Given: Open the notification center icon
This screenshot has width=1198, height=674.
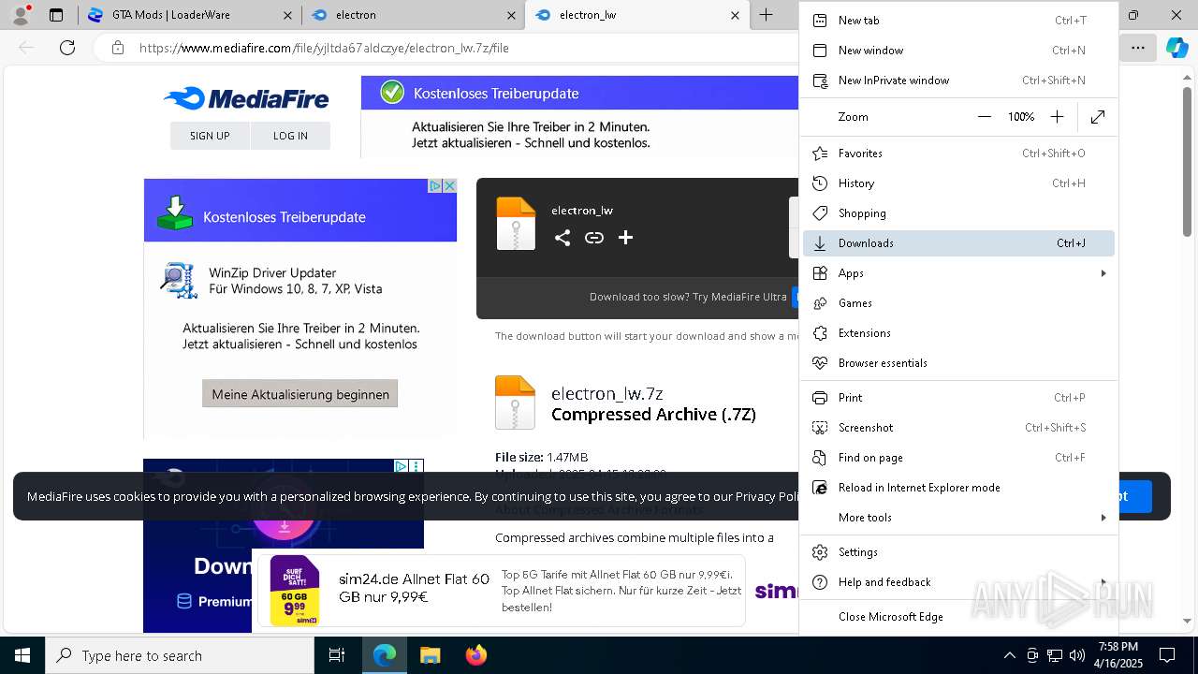Looking at the screenshot, I should pos(1167,655).
